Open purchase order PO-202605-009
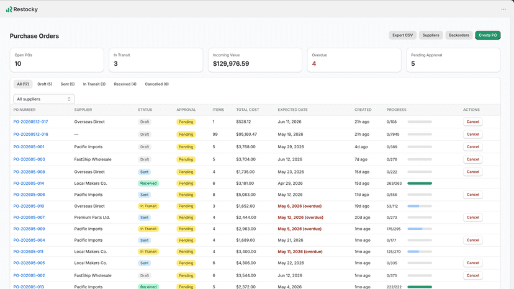Screen dimensions: 514x289 tap(29, 229)
